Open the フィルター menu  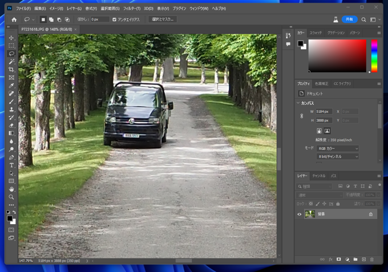coord(131,9)
